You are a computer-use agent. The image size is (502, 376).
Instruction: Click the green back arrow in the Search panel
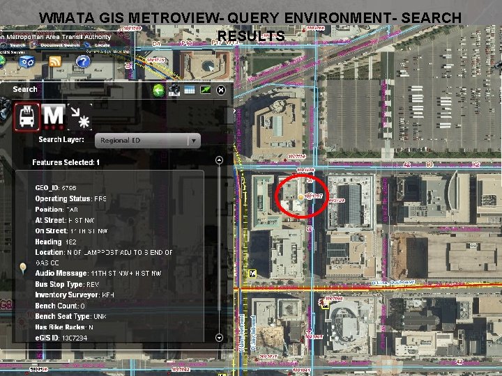coord(158,90)
